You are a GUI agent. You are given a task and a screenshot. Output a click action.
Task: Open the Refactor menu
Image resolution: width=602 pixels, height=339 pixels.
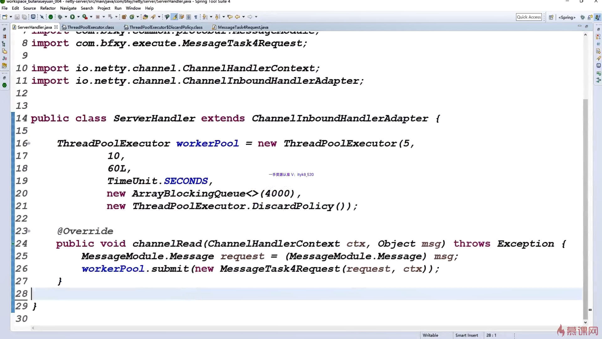coord(48,8)
